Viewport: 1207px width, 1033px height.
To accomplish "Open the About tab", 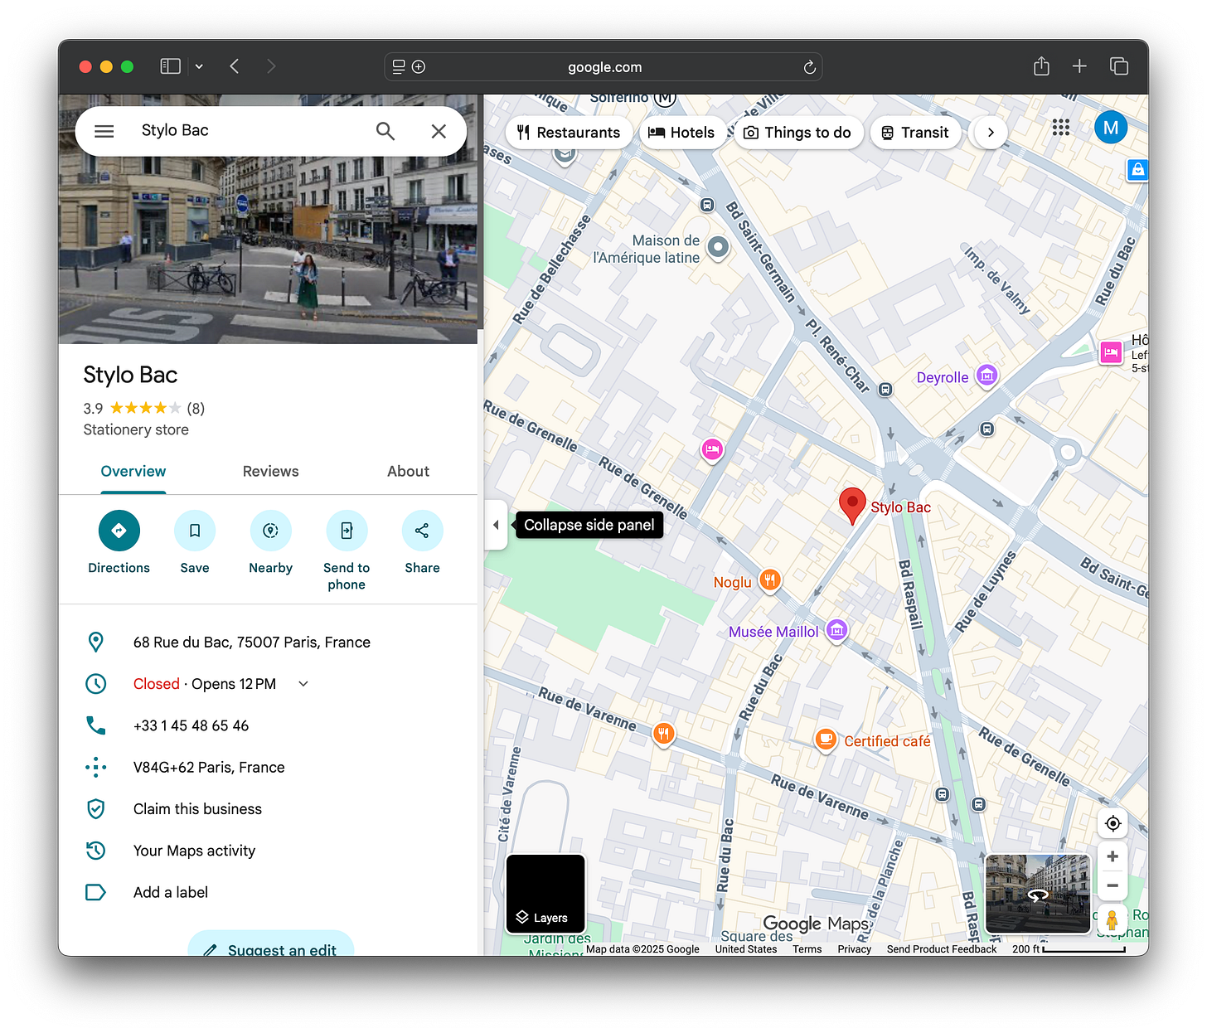I will click(x=409, y=472).
